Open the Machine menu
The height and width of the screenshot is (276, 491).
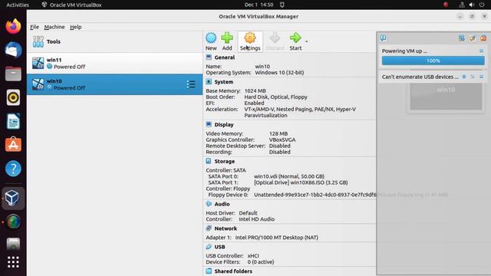[54, 27]
